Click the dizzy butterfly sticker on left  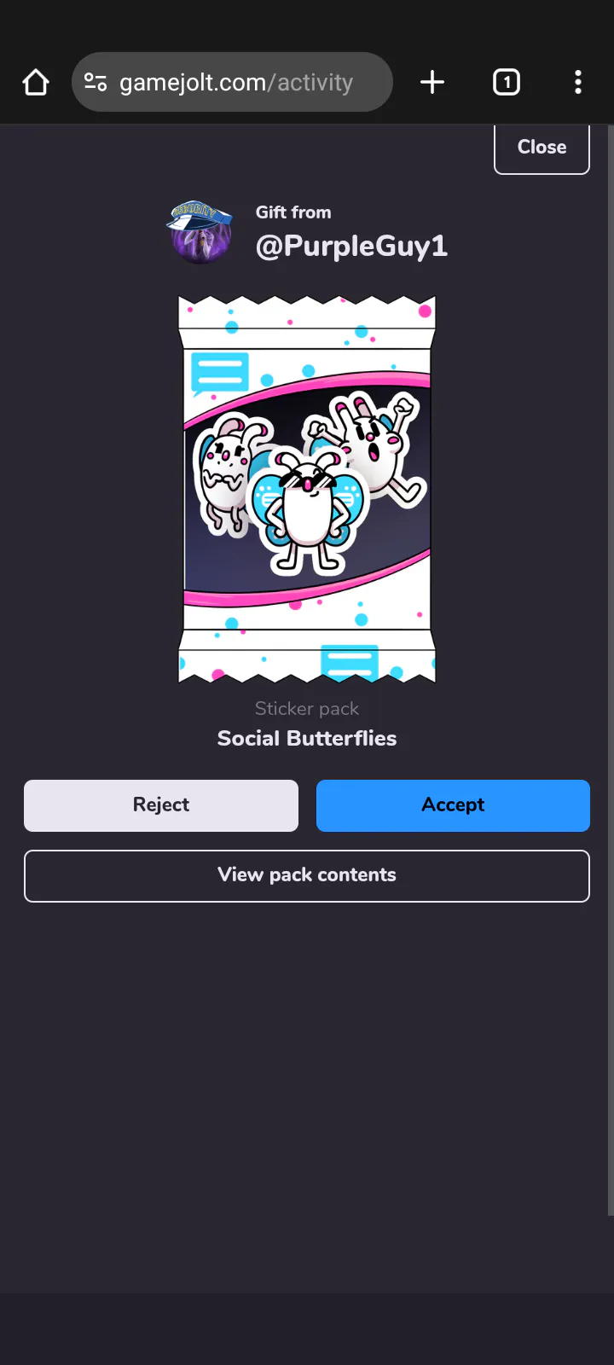pyautogui.click(x=229, y=473)
